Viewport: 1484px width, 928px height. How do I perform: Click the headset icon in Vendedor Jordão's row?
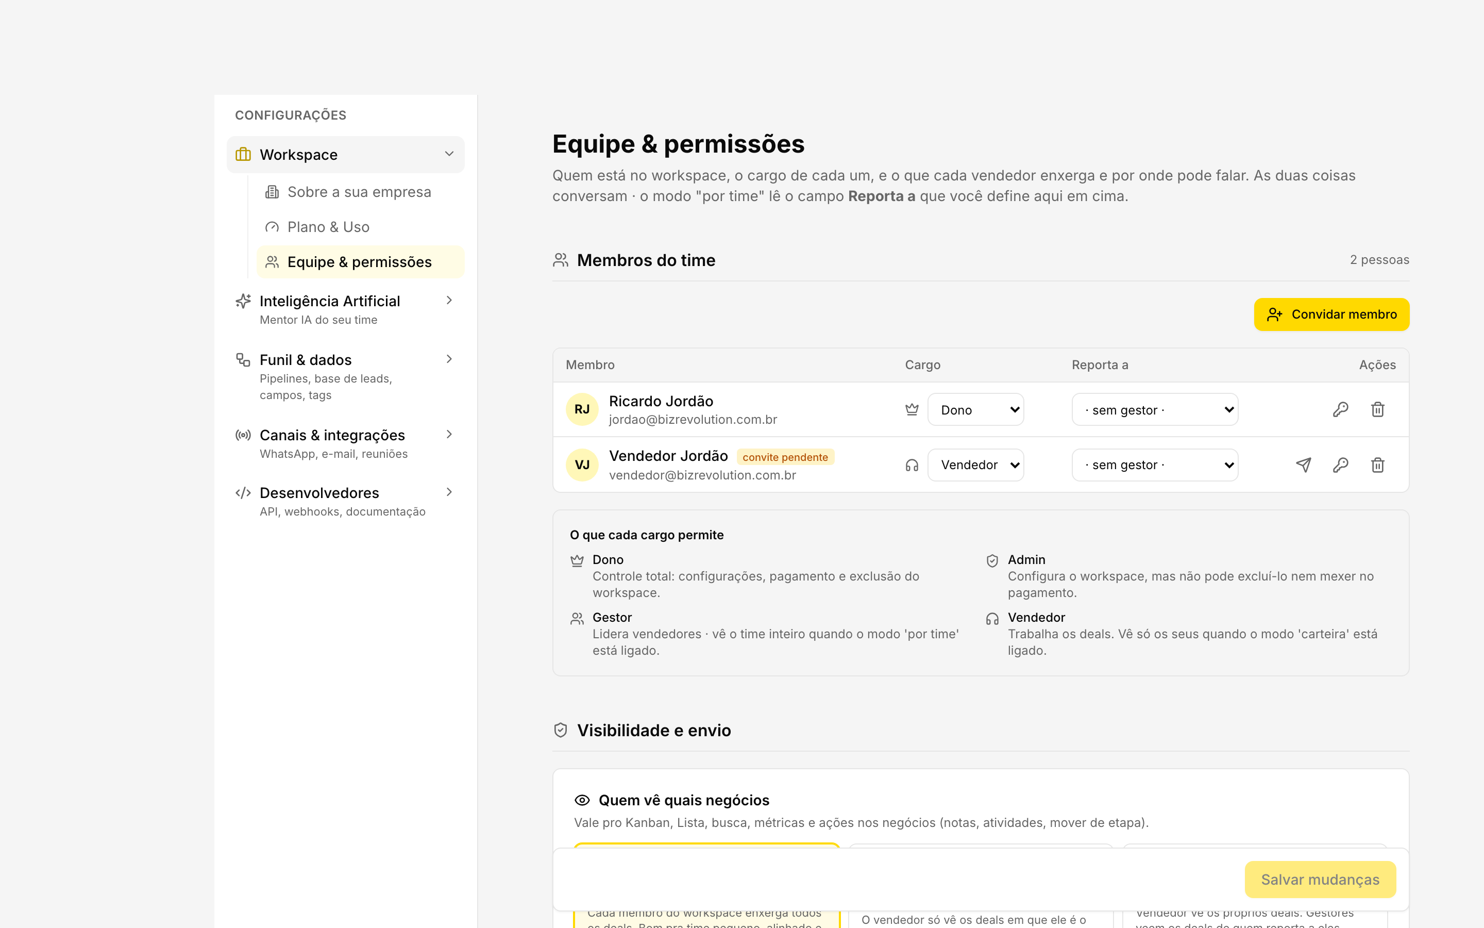[912, 465]
